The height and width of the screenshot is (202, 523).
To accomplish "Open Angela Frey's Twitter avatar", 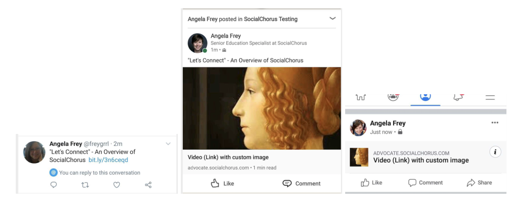I will [x=34, y=152].
